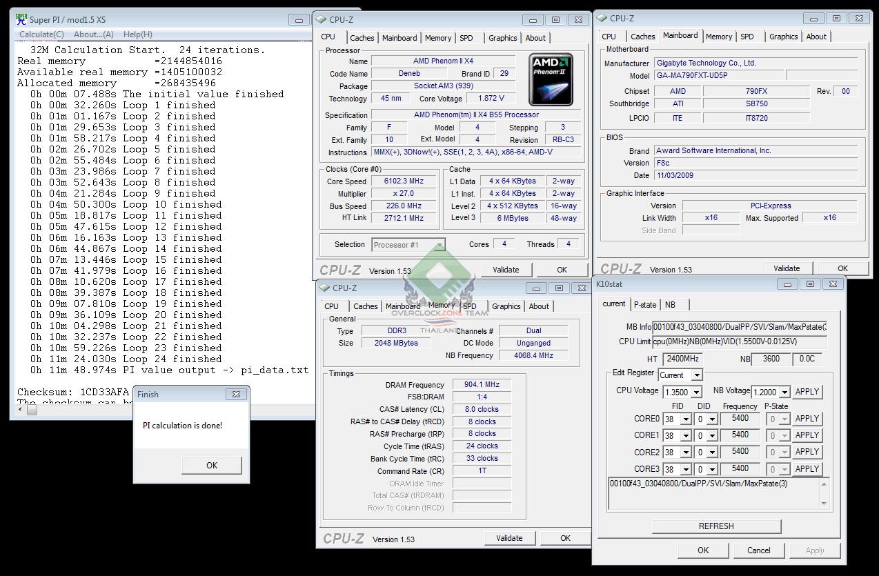This screenshot has height=576, width=879.
Task: Click OK in CPU-Z Memory window
Action: pos(565,538)
